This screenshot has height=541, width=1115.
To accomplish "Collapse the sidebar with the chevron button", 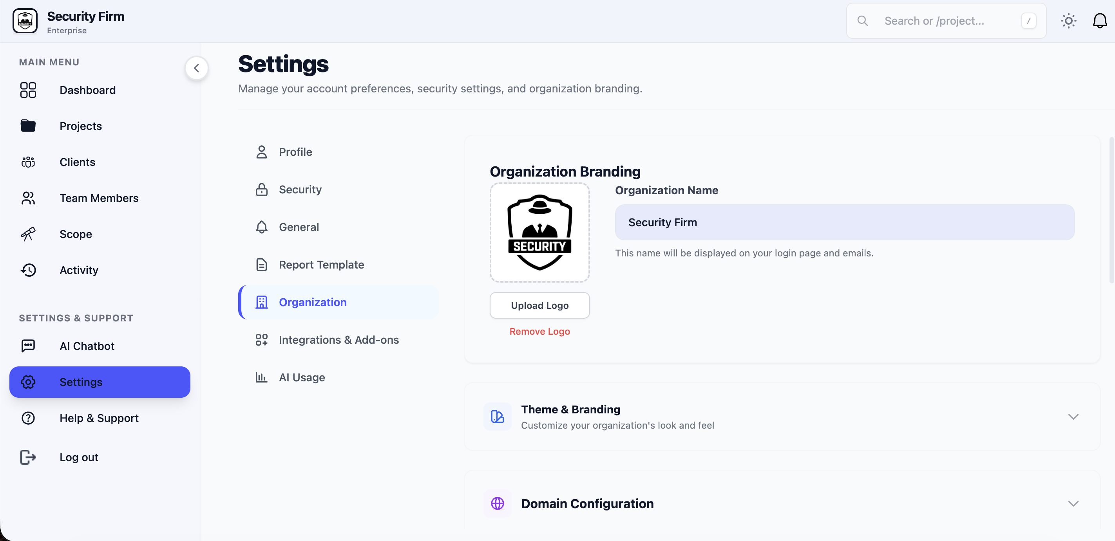I will pyautogui.click(x=197, y=68).
